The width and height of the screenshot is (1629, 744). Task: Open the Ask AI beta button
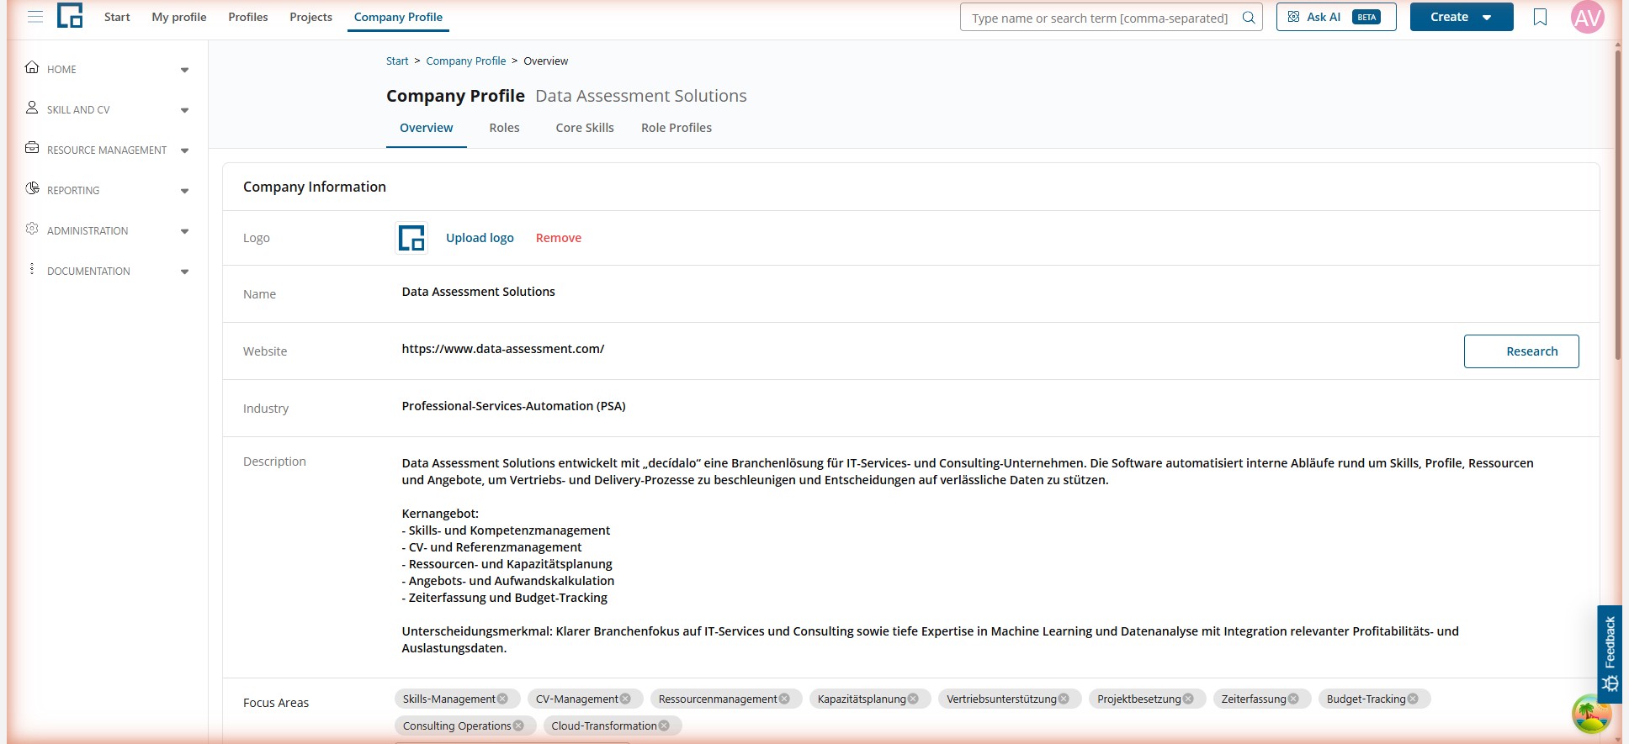pos(1336,17)
